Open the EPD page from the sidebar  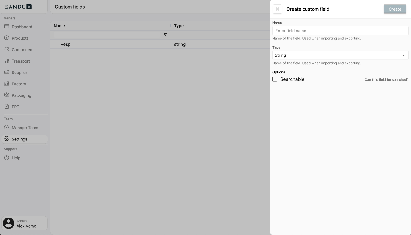tap(16, 107)
